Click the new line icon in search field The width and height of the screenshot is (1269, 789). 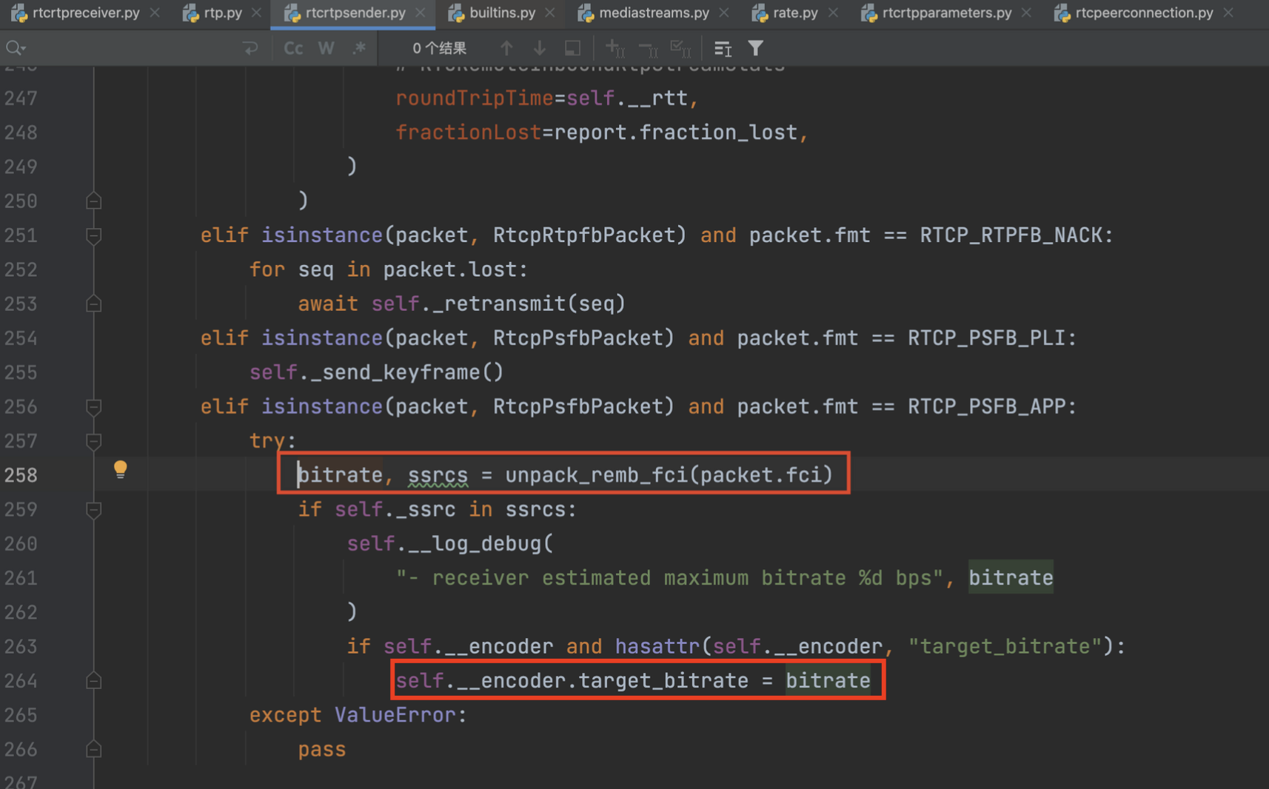(x=250, y=48)
